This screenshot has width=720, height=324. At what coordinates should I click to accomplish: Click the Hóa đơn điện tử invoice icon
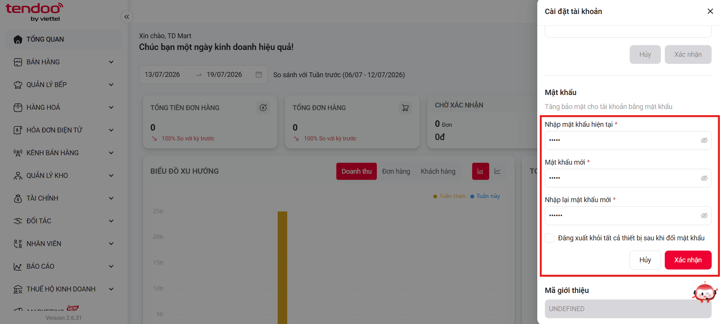coord(18,130)
